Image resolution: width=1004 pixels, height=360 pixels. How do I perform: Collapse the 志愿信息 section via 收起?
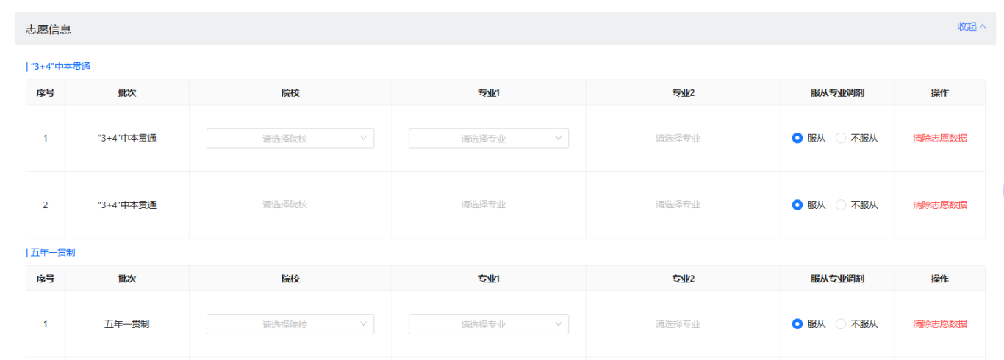click(970, 27)
